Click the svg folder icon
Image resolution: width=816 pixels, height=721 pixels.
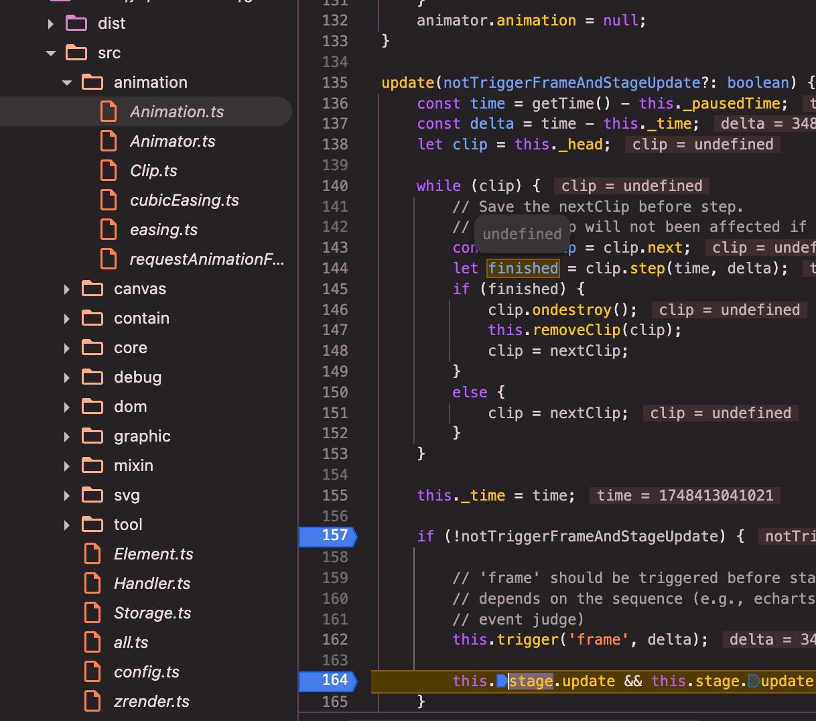click(92, 495)
